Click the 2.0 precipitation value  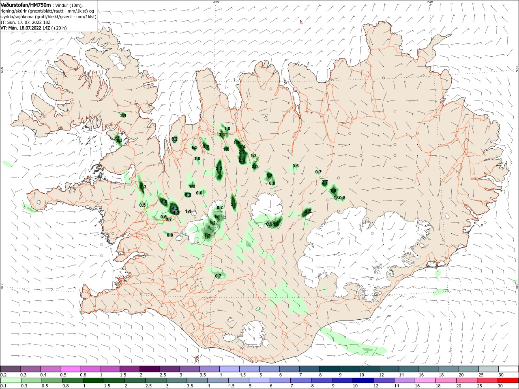(255, 167)
